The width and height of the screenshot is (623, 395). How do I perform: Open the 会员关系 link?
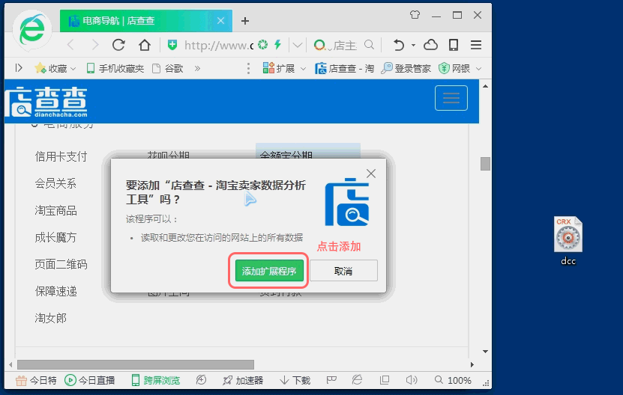[55, 183]
